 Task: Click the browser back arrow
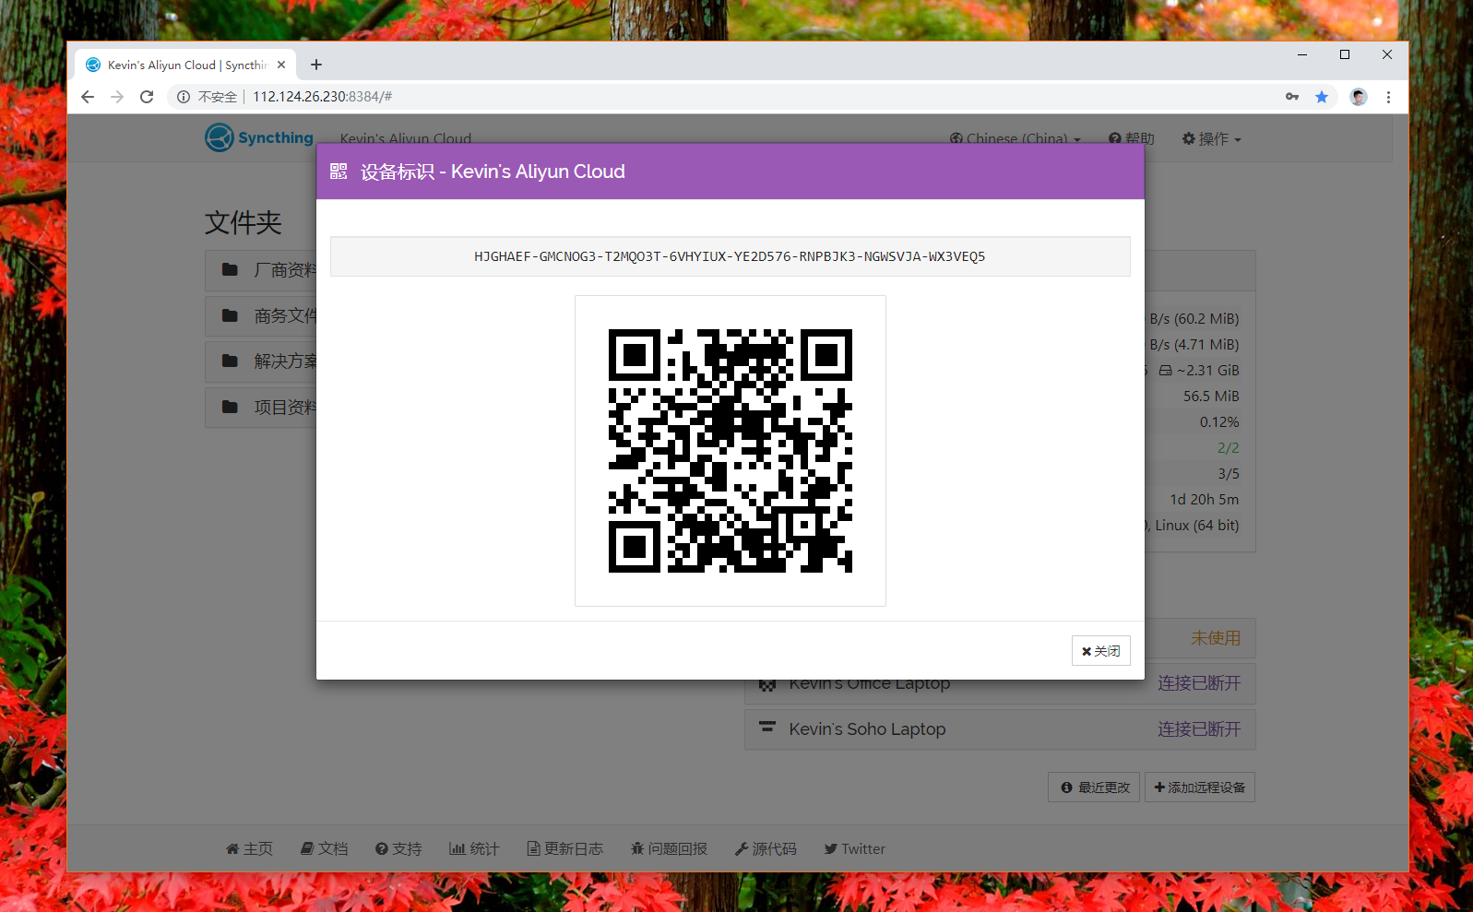(88, 97)
